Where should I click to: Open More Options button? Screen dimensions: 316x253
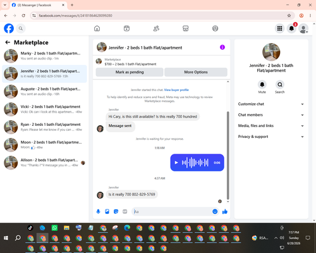point(196,72)
